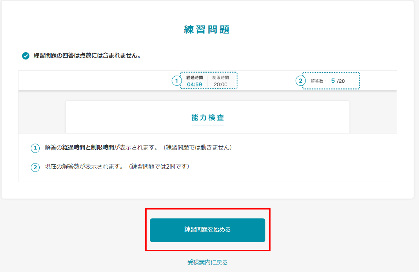Image resolution: width=419 pixels, height=272 pixels.
Task: Click the 能力検査 section title
Action: [208, 118]
